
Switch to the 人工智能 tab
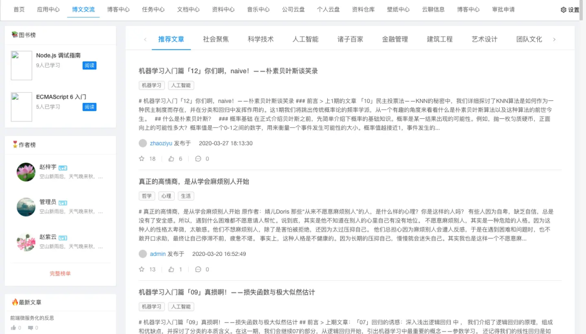305,39
